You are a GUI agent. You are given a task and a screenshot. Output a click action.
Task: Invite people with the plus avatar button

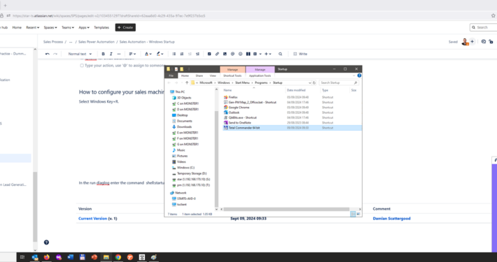click(472, 42)
